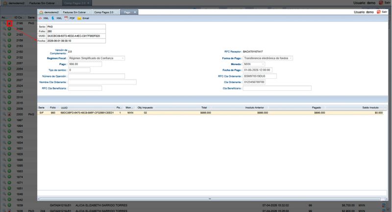Download XML with the blue arrow icon
This screenshot has height=212, width=392.
pyautogui.click(x=53, y=18)
